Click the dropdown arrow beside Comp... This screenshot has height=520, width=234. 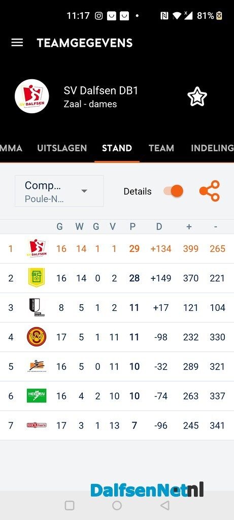point(84,191)
